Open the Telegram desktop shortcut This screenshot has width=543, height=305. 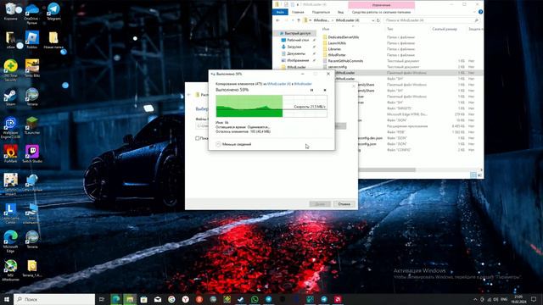click(x=53, y=11)
